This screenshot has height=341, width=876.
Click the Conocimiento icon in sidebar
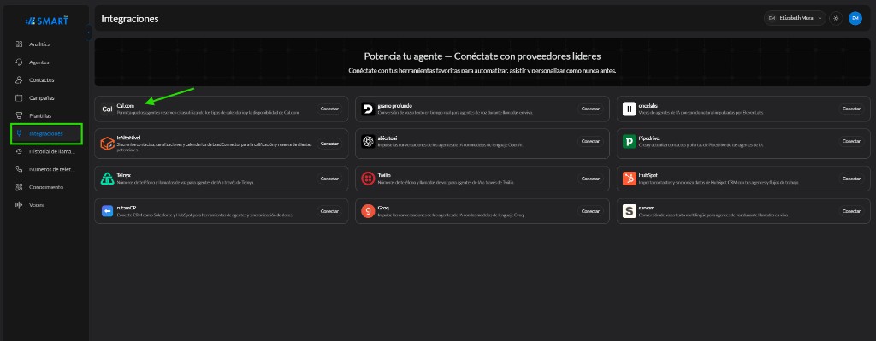[x=19, y=187]
